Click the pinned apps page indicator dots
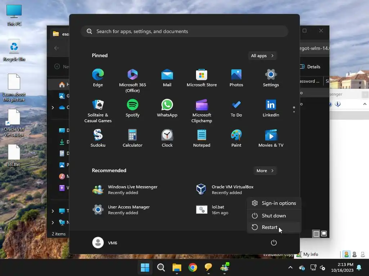 (x=294, y=109)
